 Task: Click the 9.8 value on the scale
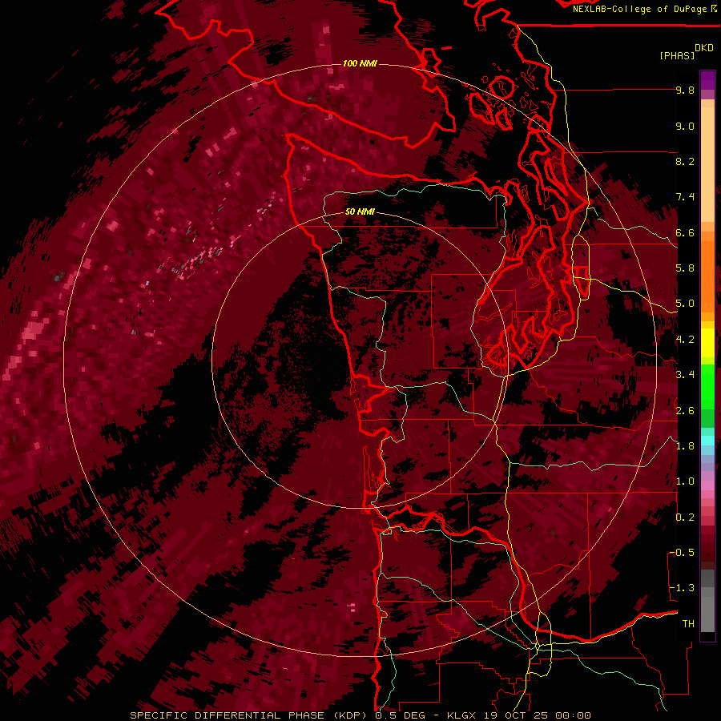685,90
